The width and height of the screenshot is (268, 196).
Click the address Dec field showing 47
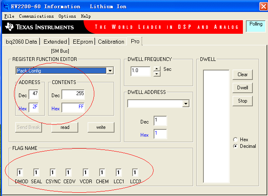(34, 94)
